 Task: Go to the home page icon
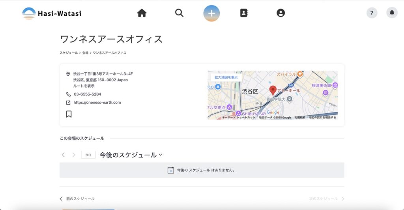[x=142, y=13]
